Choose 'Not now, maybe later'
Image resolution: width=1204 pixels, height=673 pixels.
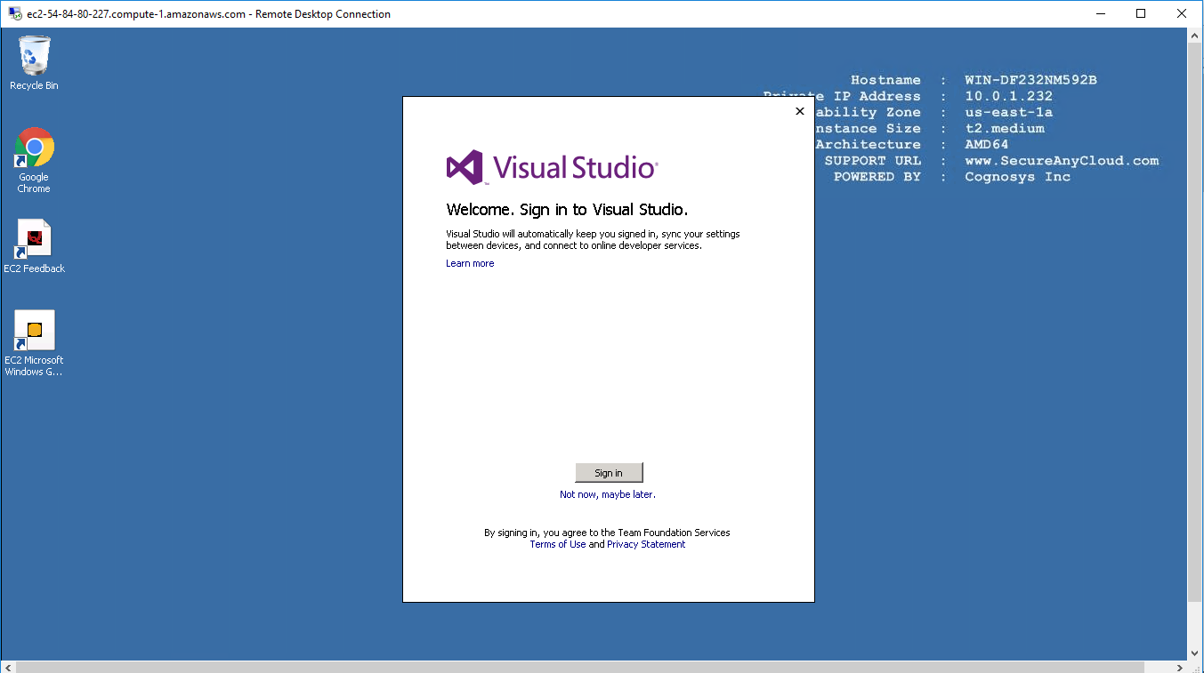(607, 494)
